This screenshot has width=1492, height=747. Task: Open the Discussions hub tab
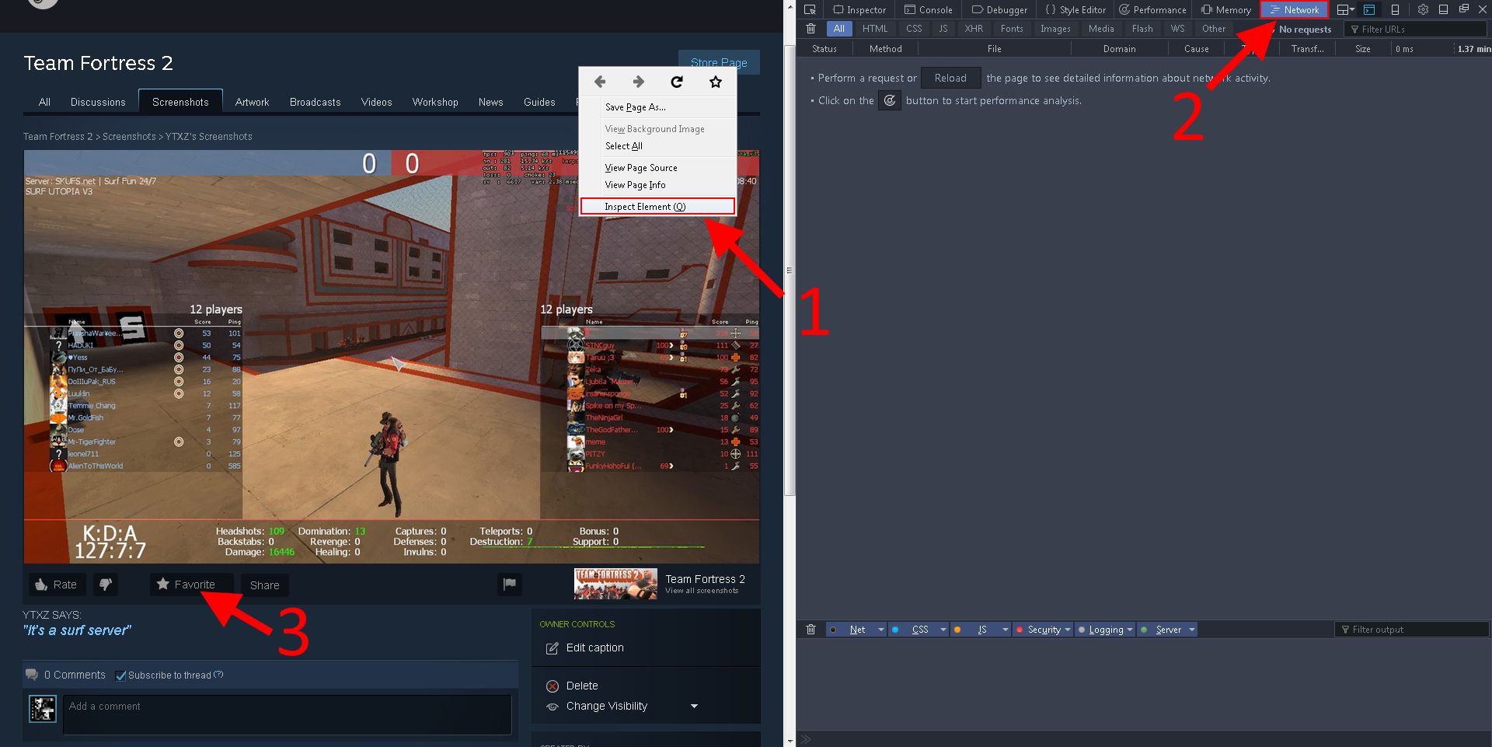[98, 102]
